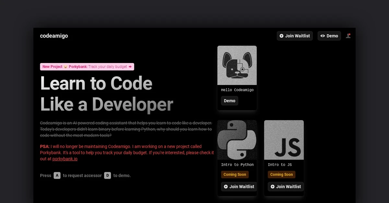Click the codeamigo logo in the header
This screenshot has height=203, width=389.
point(54,36)
